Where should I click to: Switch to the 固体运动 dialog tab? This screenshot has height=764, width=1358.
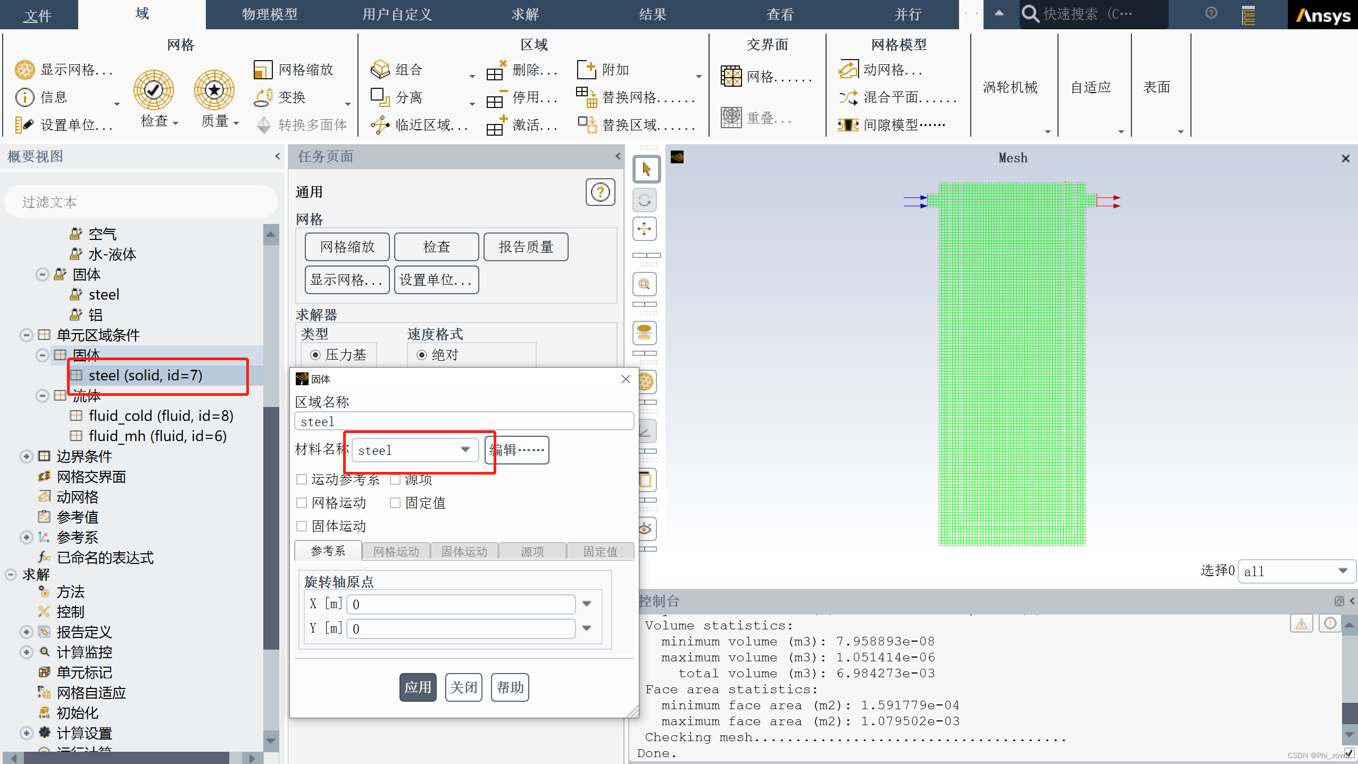point(464,551)
